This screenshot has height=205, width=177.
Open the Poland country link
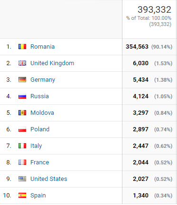(40, 129)
